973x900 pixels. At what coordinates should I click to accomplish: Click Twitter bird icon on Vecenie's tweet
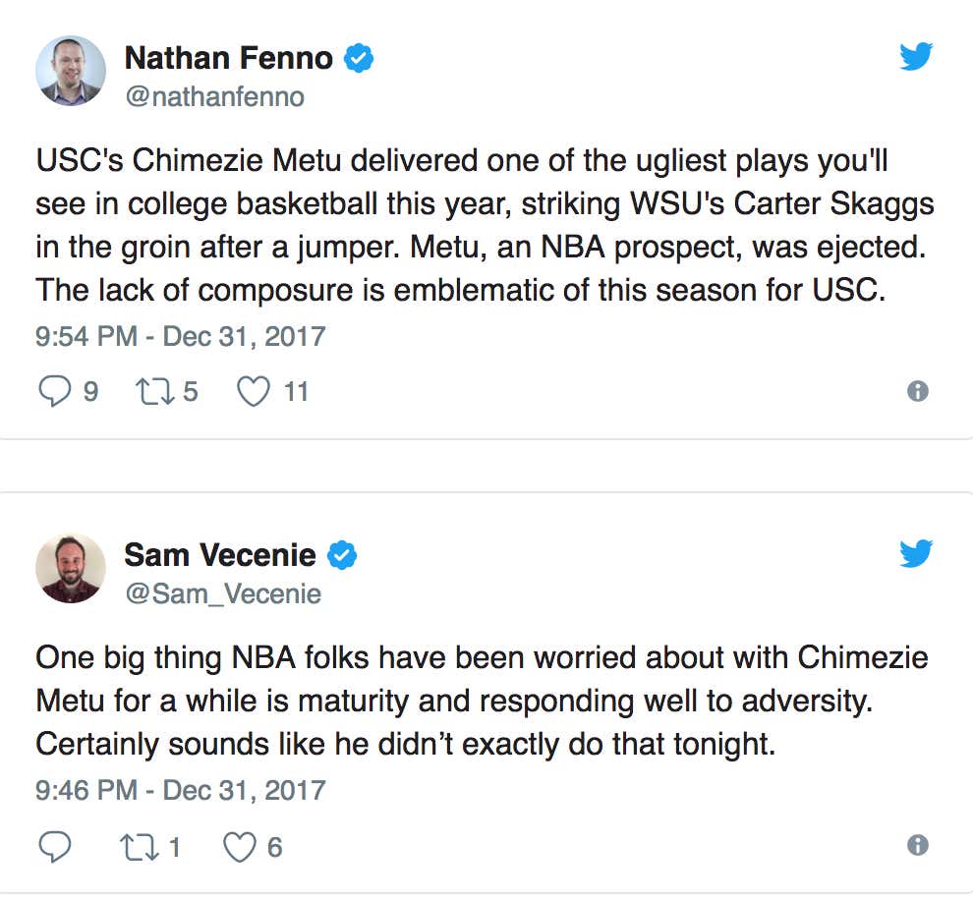pos(916,555)
